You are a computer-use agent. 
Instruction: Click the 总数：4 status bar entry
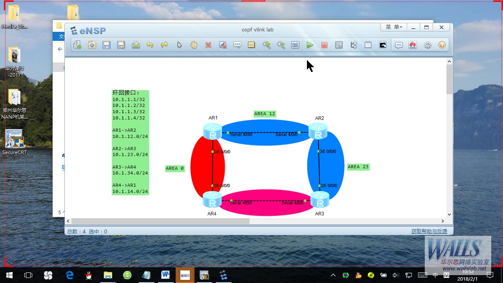76,232
